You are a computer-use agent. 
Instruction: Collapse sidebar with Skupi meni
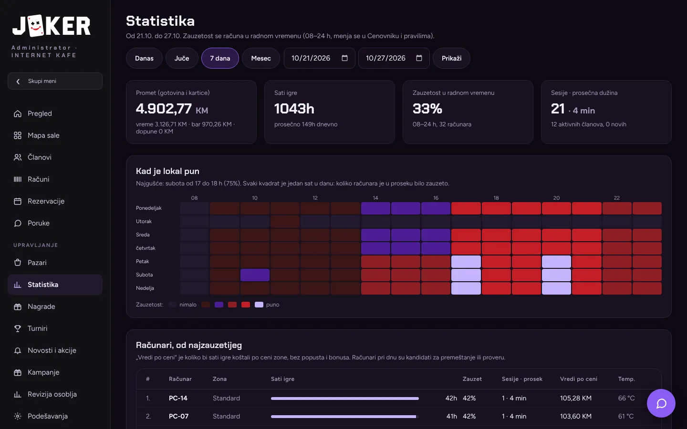55,81
